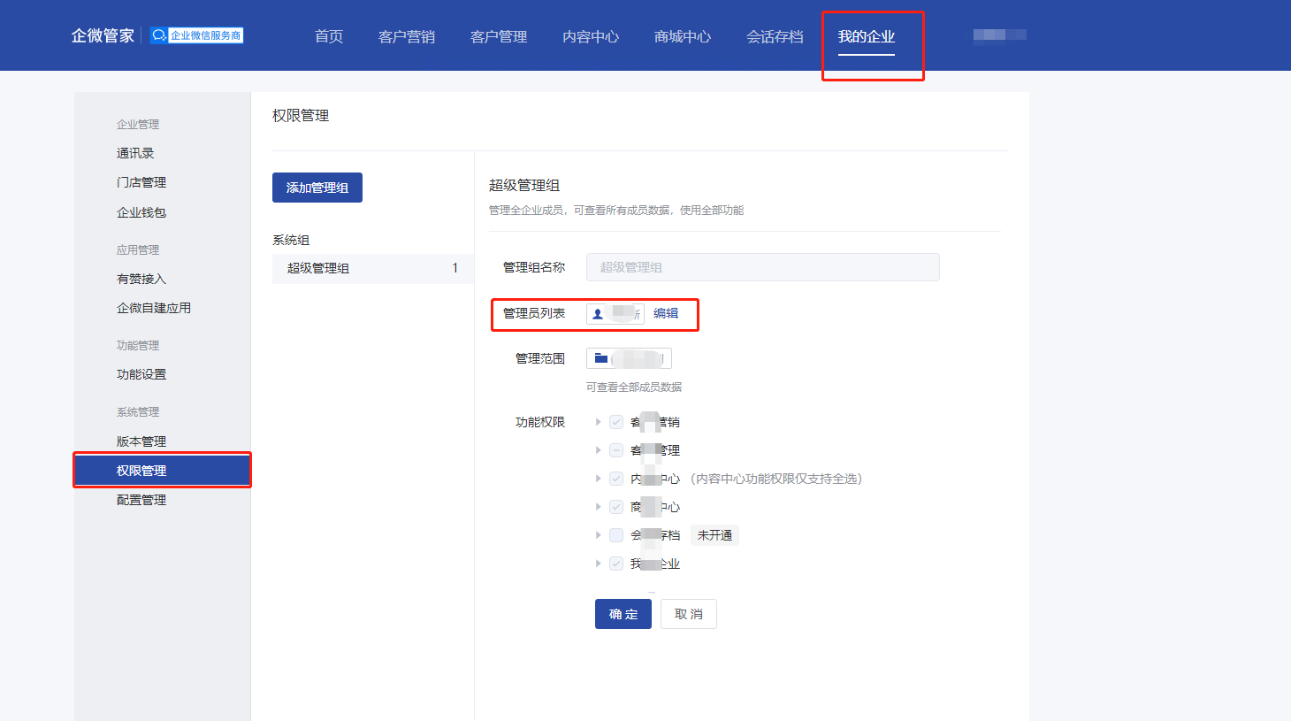The height and width of the screenshot is (721, 1291).
Task: Open 门店管理 in the sidebar
Action: point(141,182)
